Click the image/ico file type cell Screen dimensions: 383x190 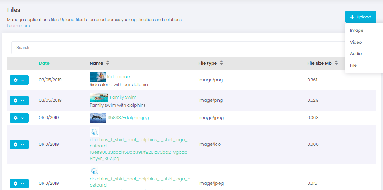coord(210,144)
